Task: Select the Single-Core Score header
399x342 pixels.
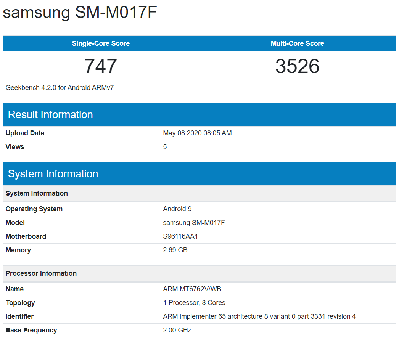Action: pyautogui.click(x=101, y=43)
